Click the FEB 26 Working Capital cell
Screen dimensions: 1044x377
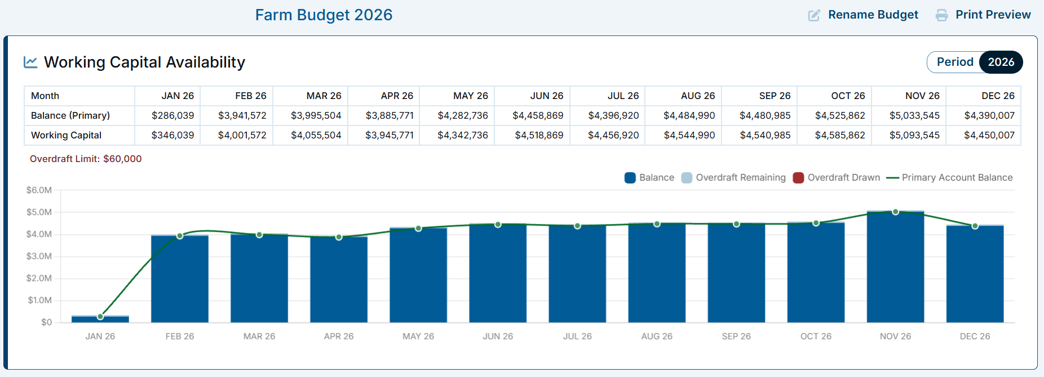237,135
